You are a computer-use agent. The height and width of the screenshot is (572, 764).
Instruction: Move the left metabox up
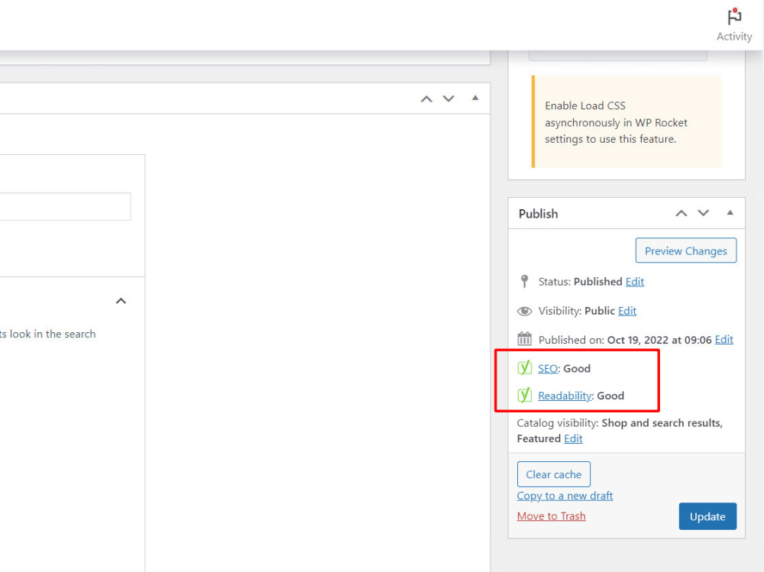(426, 99)
